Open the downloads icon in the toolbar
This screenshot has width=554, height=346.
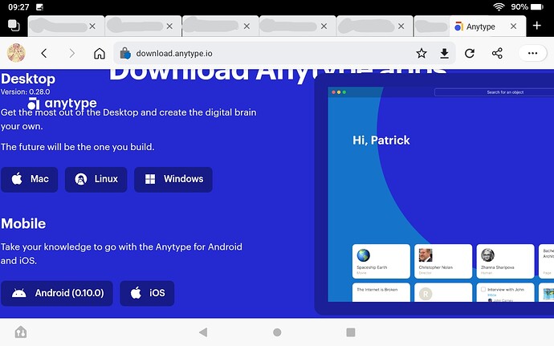[x=444, y=54]
